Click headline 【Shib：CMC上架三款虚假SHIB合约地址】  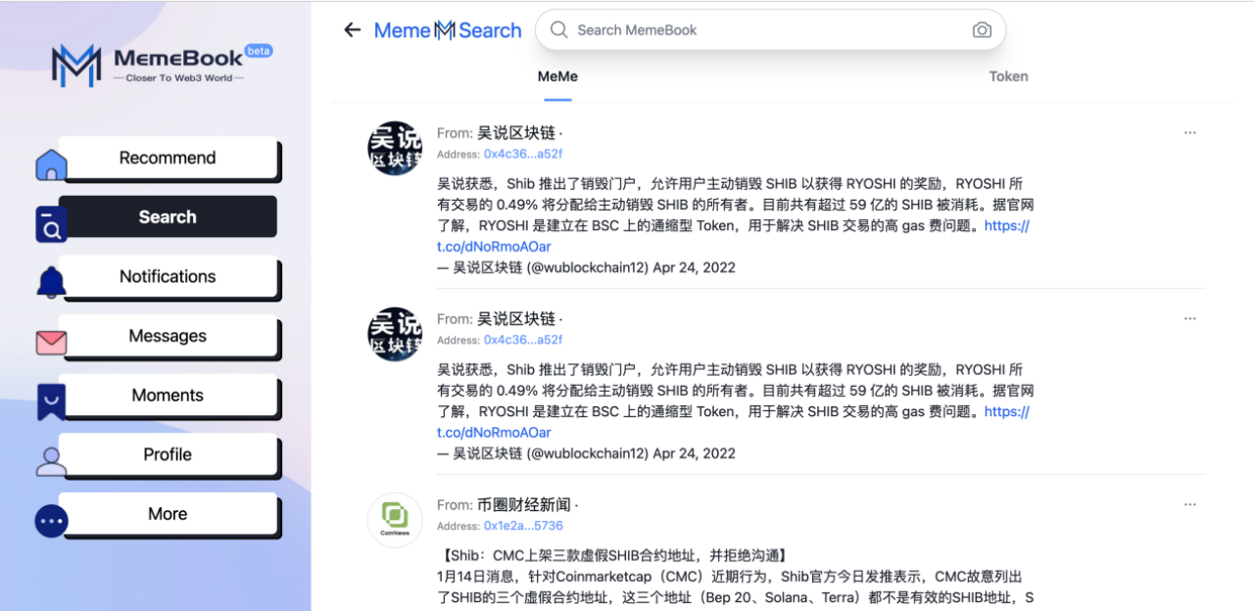pos(612,555)
